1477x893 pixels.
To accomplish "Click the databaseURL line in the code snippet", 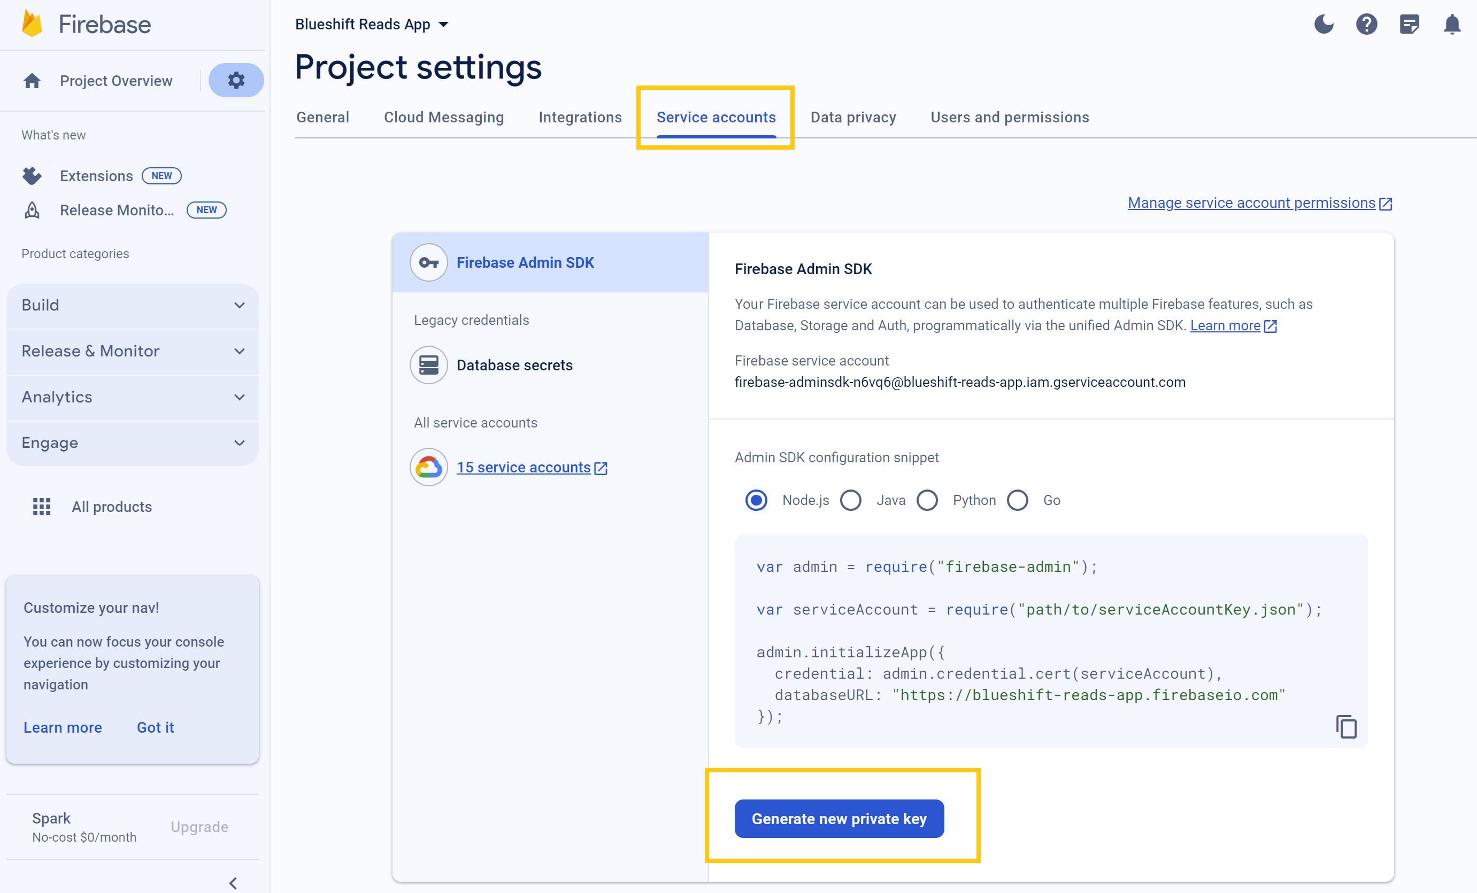I will pos(1030,695).
